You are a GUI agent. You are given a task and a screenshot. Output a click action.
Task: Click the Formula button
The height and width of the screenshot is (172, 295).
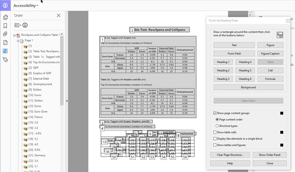(270, 79)
